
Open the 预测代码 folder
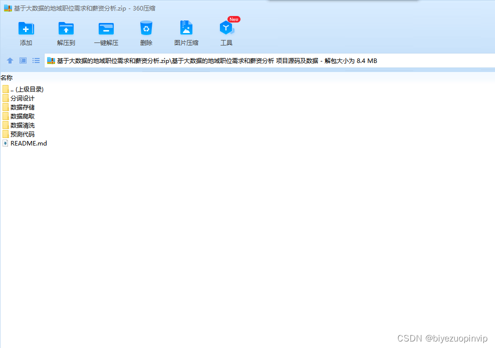[22, 134]
